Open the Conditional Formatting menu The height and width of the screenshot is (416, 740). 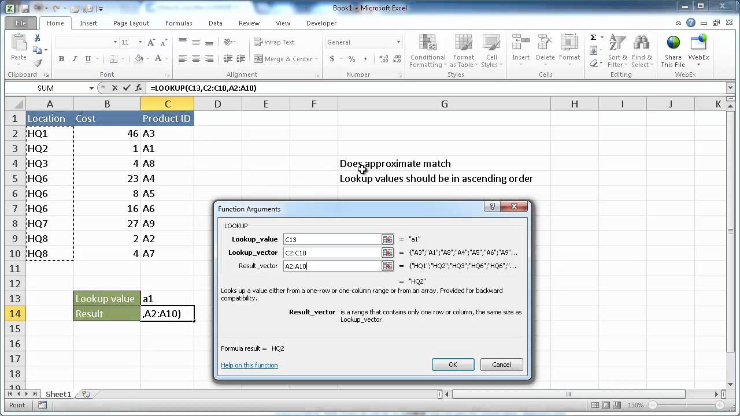coord(428,51)
